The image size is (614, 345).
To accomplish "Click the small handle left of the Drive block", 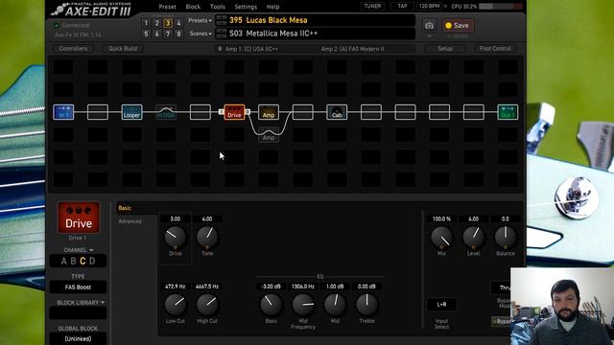I will coord(221,112).
